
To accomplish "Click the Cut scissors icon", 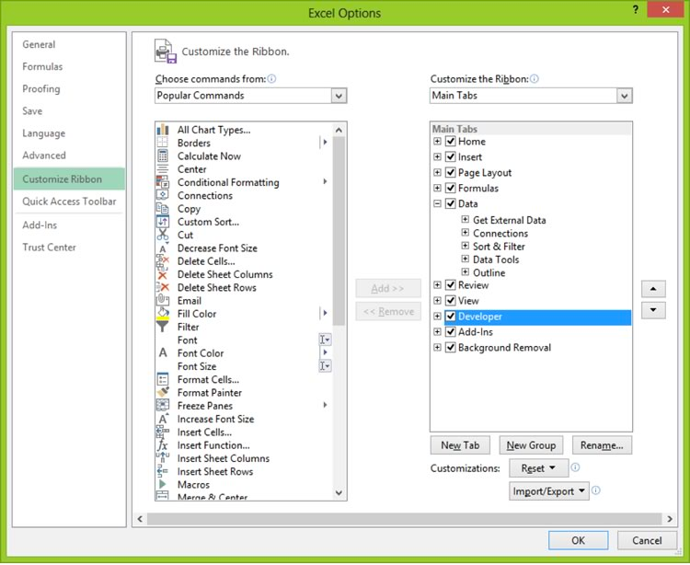I will (163, 235).
